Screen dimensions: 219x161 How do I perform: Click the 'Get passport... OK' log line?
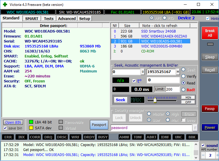[x=38, y=150]
